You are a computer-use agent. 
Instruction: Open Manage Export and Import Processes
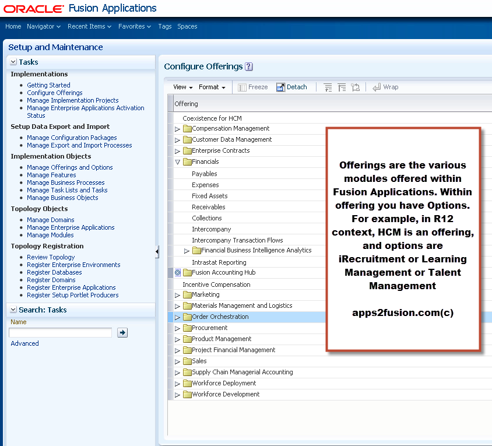79,145
